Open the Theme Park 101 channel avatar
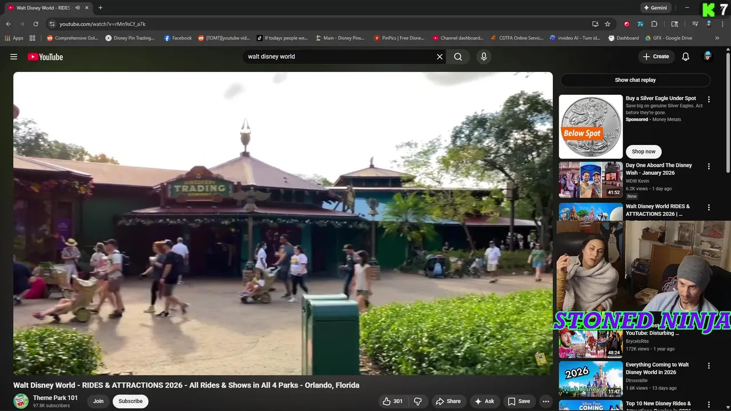This screenshot has height=411, width=731. pyautogui.click(x=21, y=401)
